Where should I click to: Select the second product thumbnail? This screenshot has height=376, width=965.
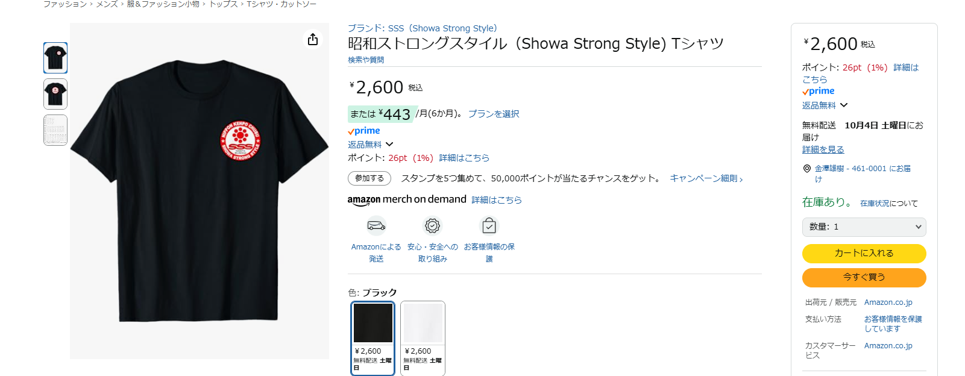click(54, 94)
